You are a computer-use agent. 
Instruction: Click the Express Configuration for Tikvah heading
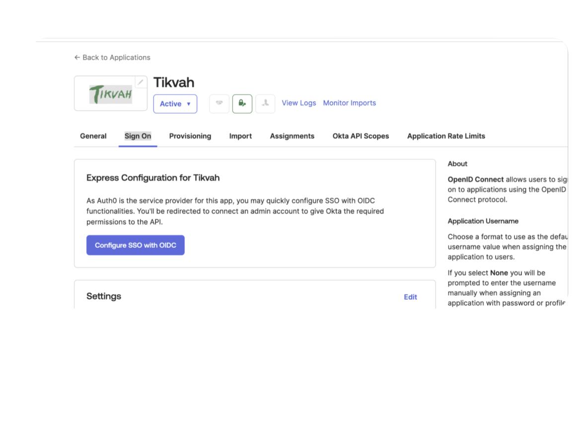tap(153, 178)
